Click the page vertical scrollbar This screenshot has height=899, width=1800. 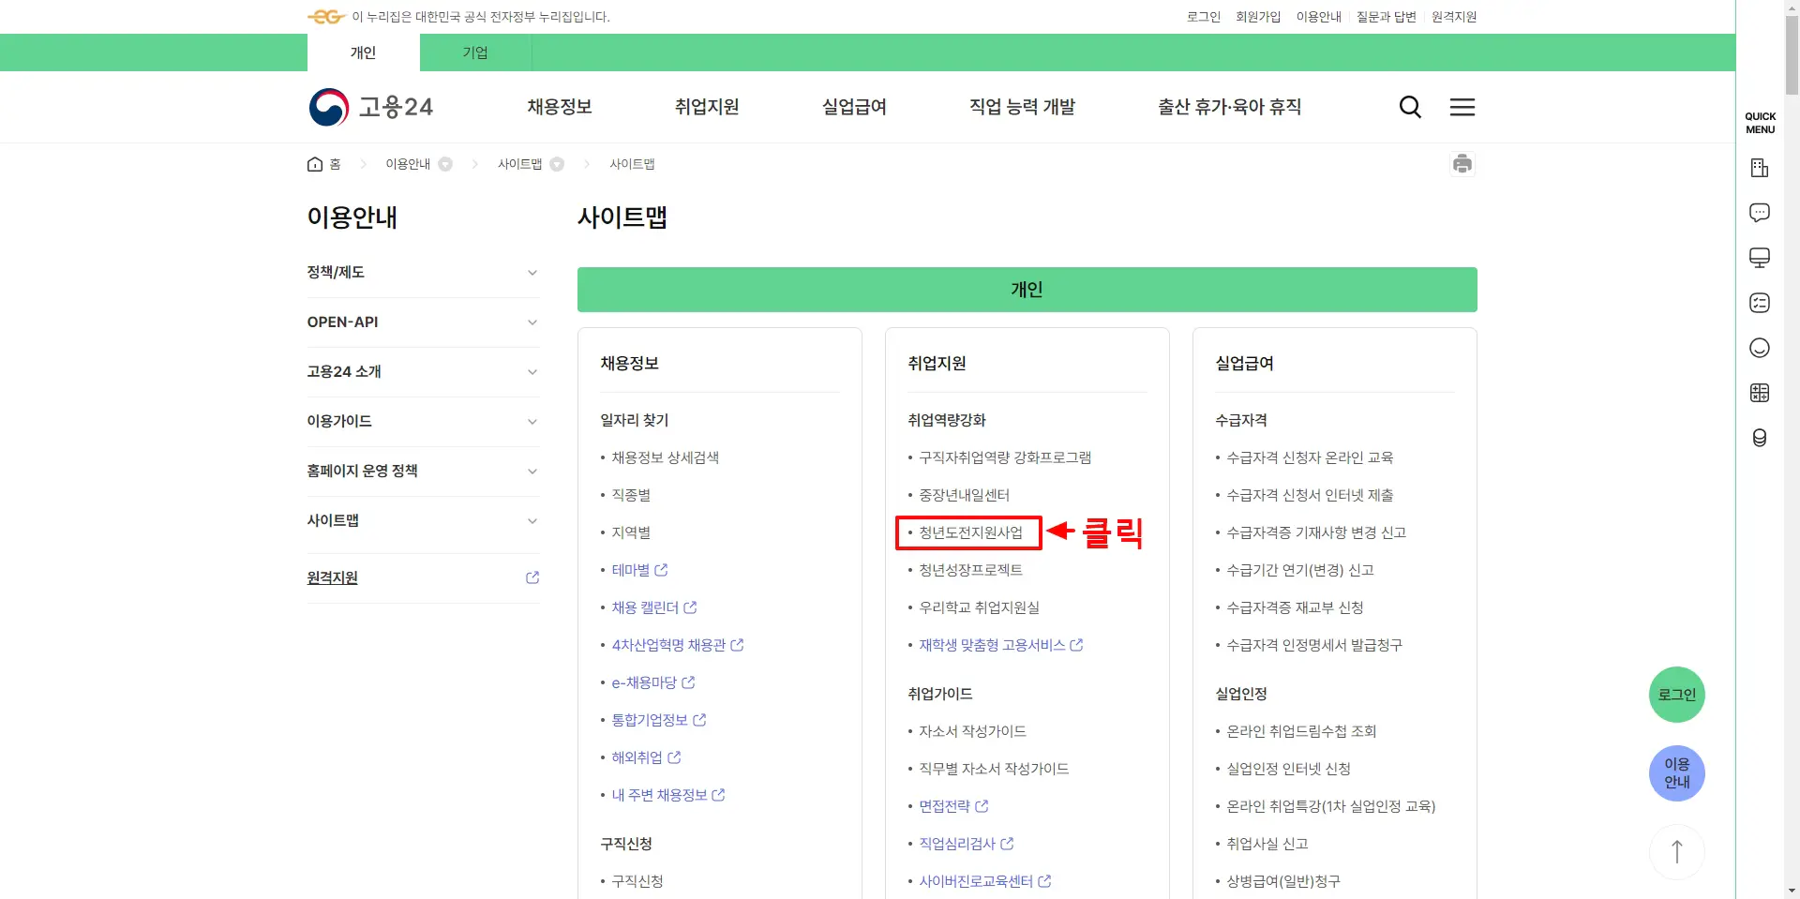(x=1792, y=56)
